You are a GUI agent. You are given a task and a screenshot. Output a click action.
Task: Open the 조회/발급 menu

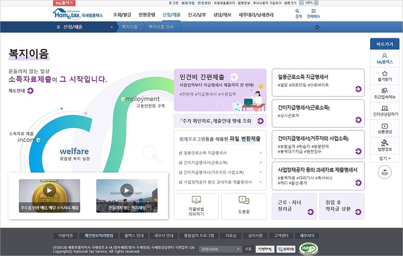[122, 14]
